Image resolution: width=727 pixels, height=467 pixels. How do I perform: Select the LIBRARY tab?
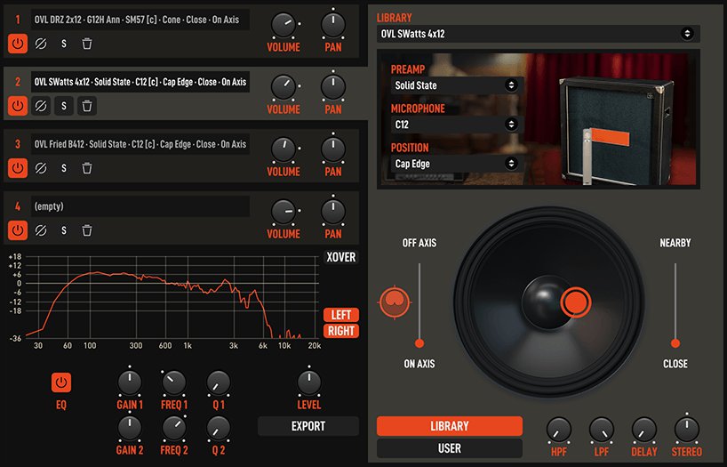click(449, 426)
